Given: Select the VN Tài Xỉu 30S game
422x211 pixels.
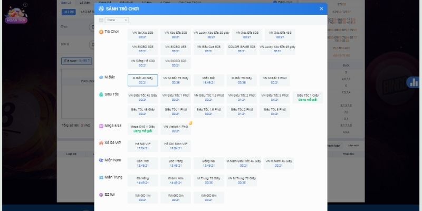Looking at the screenshot, I should [142, 34].
